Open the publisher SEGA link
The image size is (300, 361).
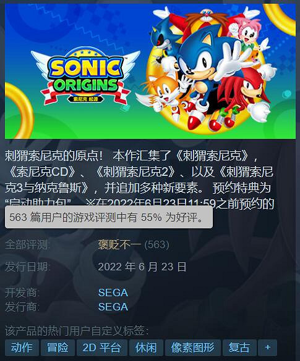[113, 307]
